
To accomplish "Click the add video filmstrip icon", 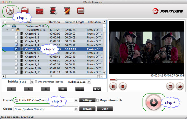I will coord(54,11).
